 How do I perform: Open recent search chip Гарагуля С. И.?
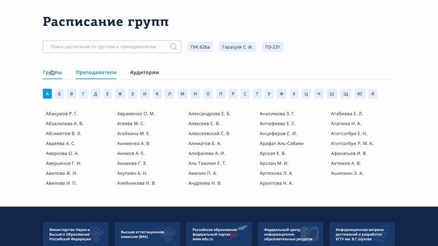pos(237,47)
